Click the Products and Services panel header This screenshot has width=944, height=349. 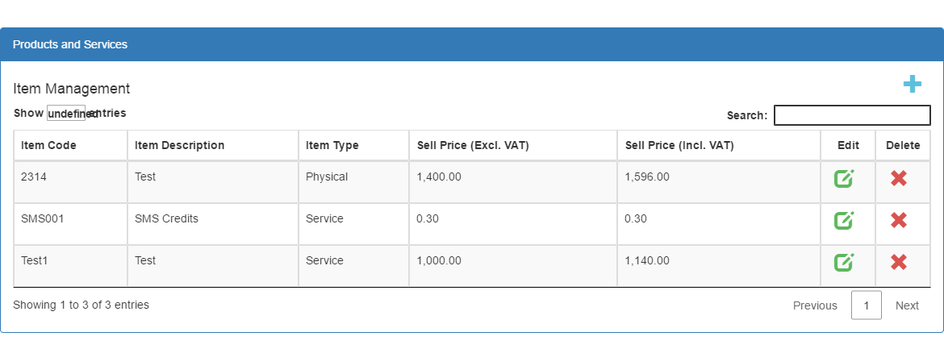pyautogui.click(x=472, y=44)
